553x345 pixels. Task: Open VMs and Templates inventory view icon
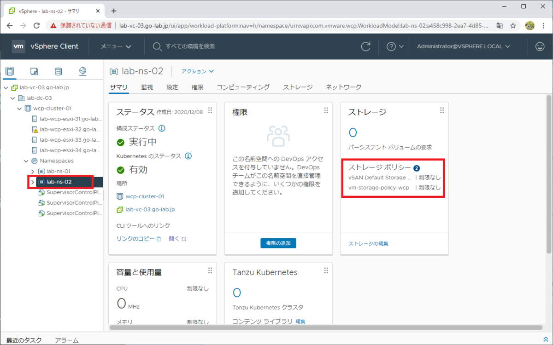point(34,71)
